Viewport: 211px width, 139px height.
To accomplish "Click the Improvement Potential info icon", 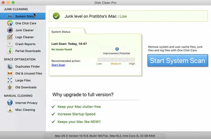I will pos(117,49).
